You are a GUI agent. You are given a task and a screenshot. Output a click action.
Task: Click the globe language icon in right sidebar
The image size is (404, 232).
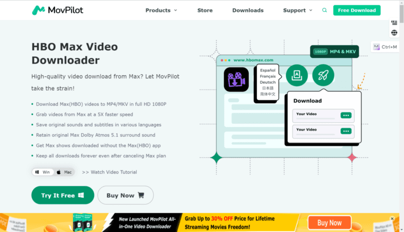(394, 33)
